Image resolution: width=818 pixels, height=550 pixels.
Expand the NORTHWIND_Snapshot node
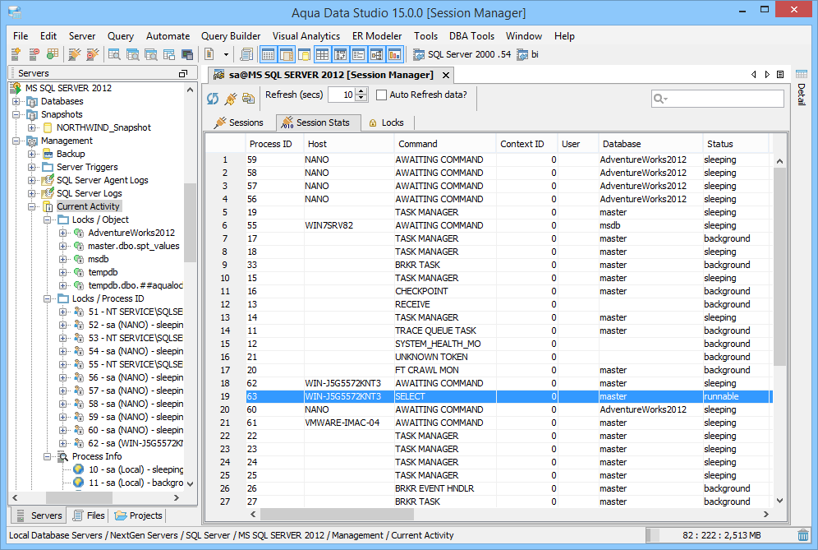[32, 127]
